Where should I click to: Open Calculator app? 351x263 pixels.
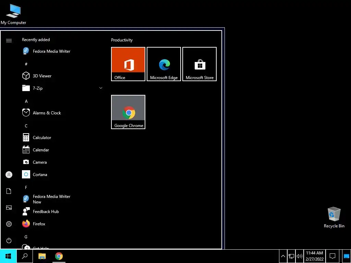[62, 138]
